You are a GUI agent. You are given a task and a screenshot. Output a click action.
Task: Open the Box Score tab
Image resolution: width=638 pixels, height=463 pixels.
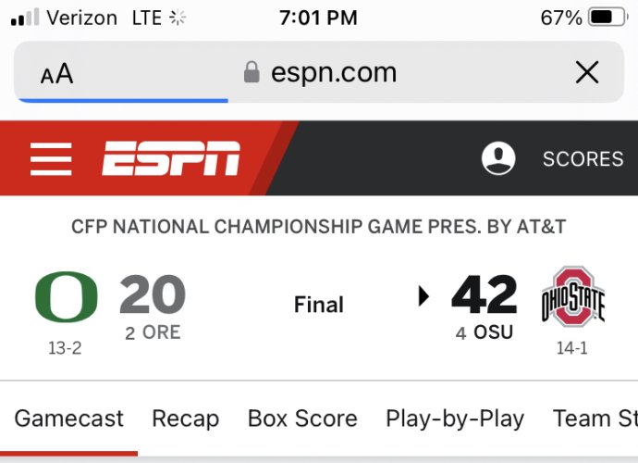click(x=302, y=419)
